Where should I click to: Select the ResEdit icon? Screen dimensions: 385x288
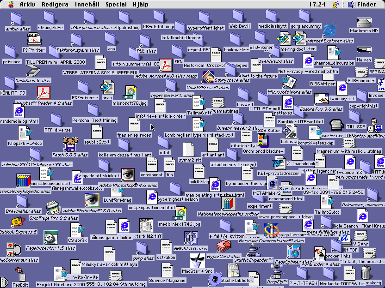coord(20,274)
